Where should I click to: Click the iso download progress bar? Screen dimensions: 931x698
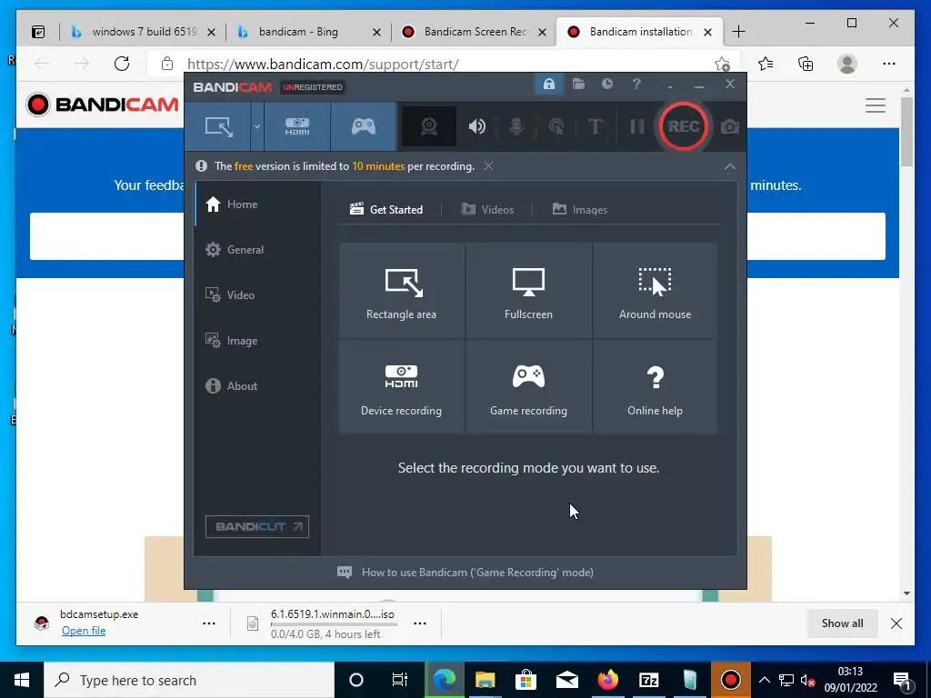click(x=335, y=624)
